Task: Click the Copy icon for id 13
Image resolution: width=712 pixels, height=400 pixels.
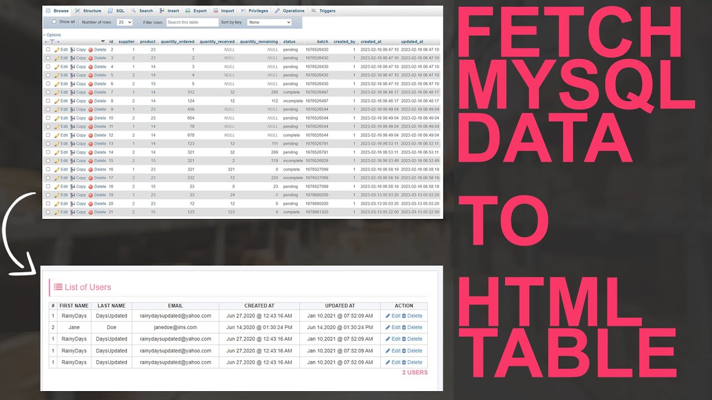Action: pyautogui.click(x=73, y=143)
